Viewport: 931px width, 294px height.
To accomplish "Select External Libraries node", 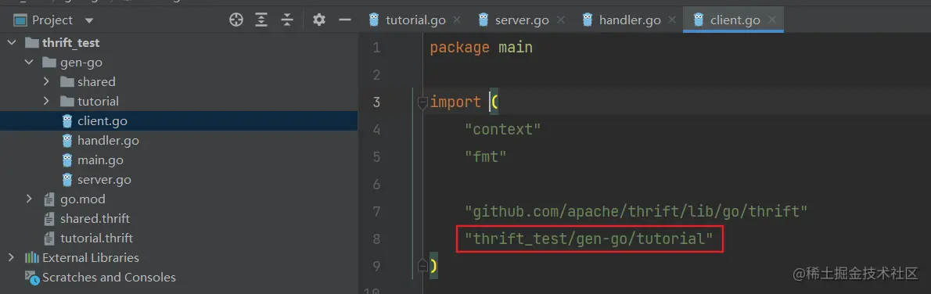I will (x=91, y=257).
